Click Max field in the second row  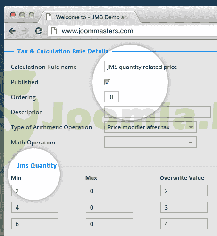pos(109,207)
